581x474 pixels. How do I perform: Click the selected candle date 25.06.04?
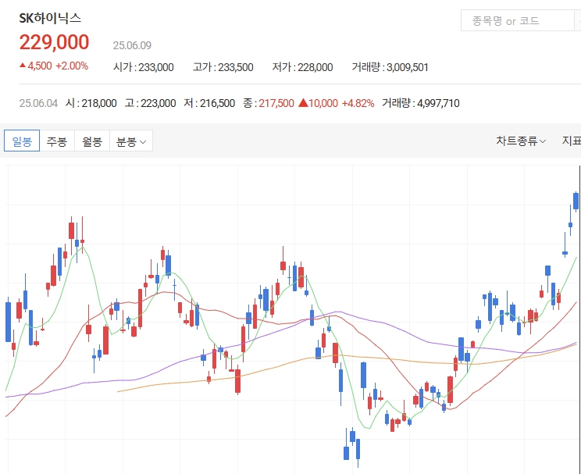(x=38, y=103)
